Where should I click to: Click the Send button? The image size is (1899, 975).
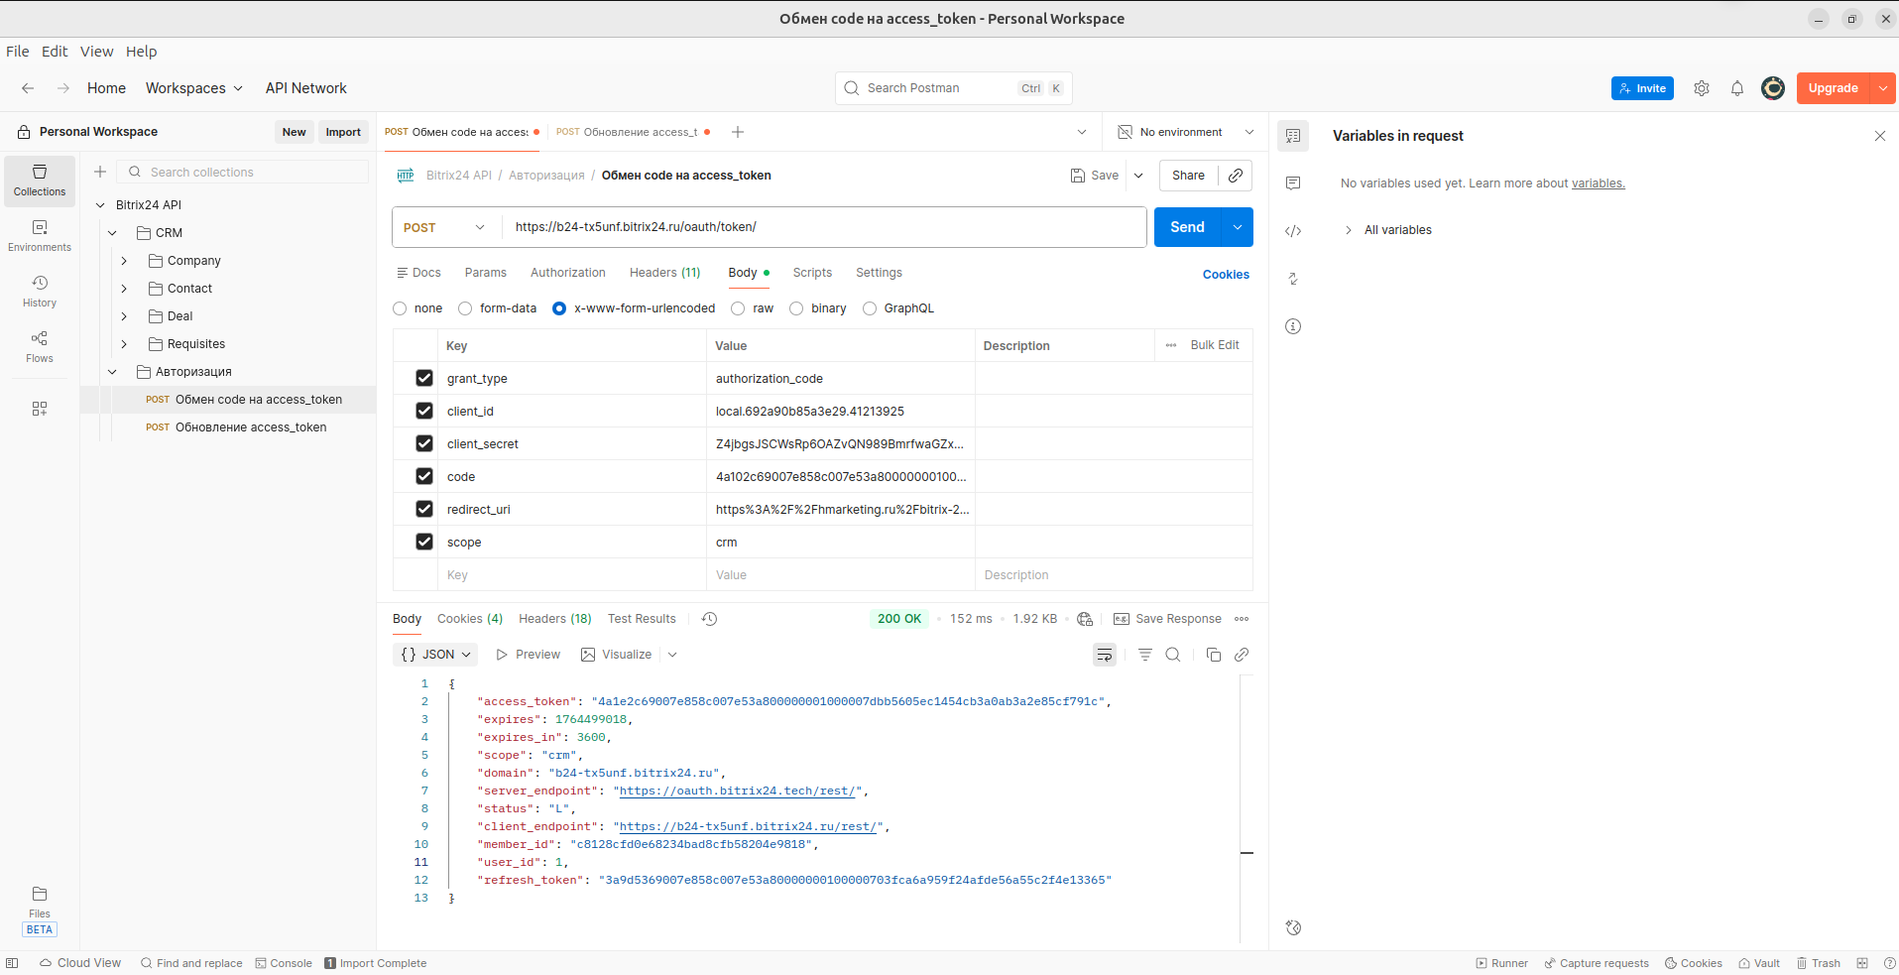1187,227
